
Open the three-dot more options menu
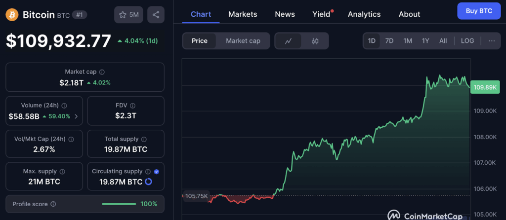tap(491, 41)
